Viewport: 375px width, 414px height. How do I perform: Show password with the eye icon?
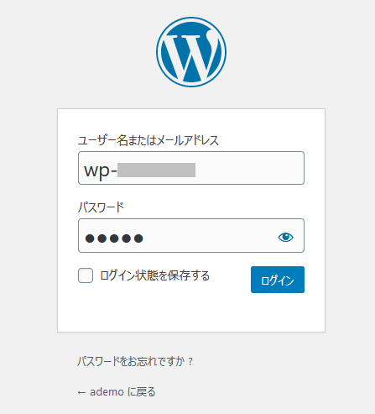(x=285, y=238)
